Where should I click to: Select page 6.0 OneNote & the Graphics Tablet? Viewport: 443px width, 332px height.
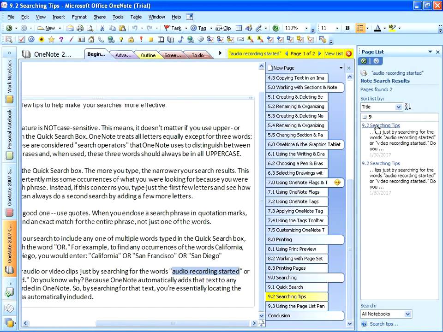(305, 144)
